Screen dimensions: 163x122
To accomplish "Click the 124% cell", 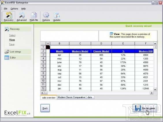I will [123, 89].
